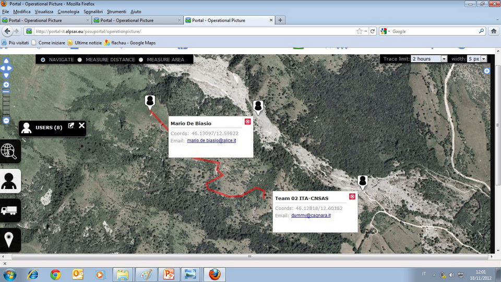Image resolution: width=501 pixels, height=282 pixels.
Task: Expand the layer switcher plus button
Action: (x=487, y=70)
